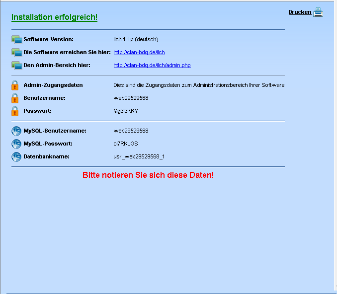Image resolution: width=337 pixels, height=294 pixels.
Task: Click the globe icon beside Datenbankname
Action: (16, 157)
